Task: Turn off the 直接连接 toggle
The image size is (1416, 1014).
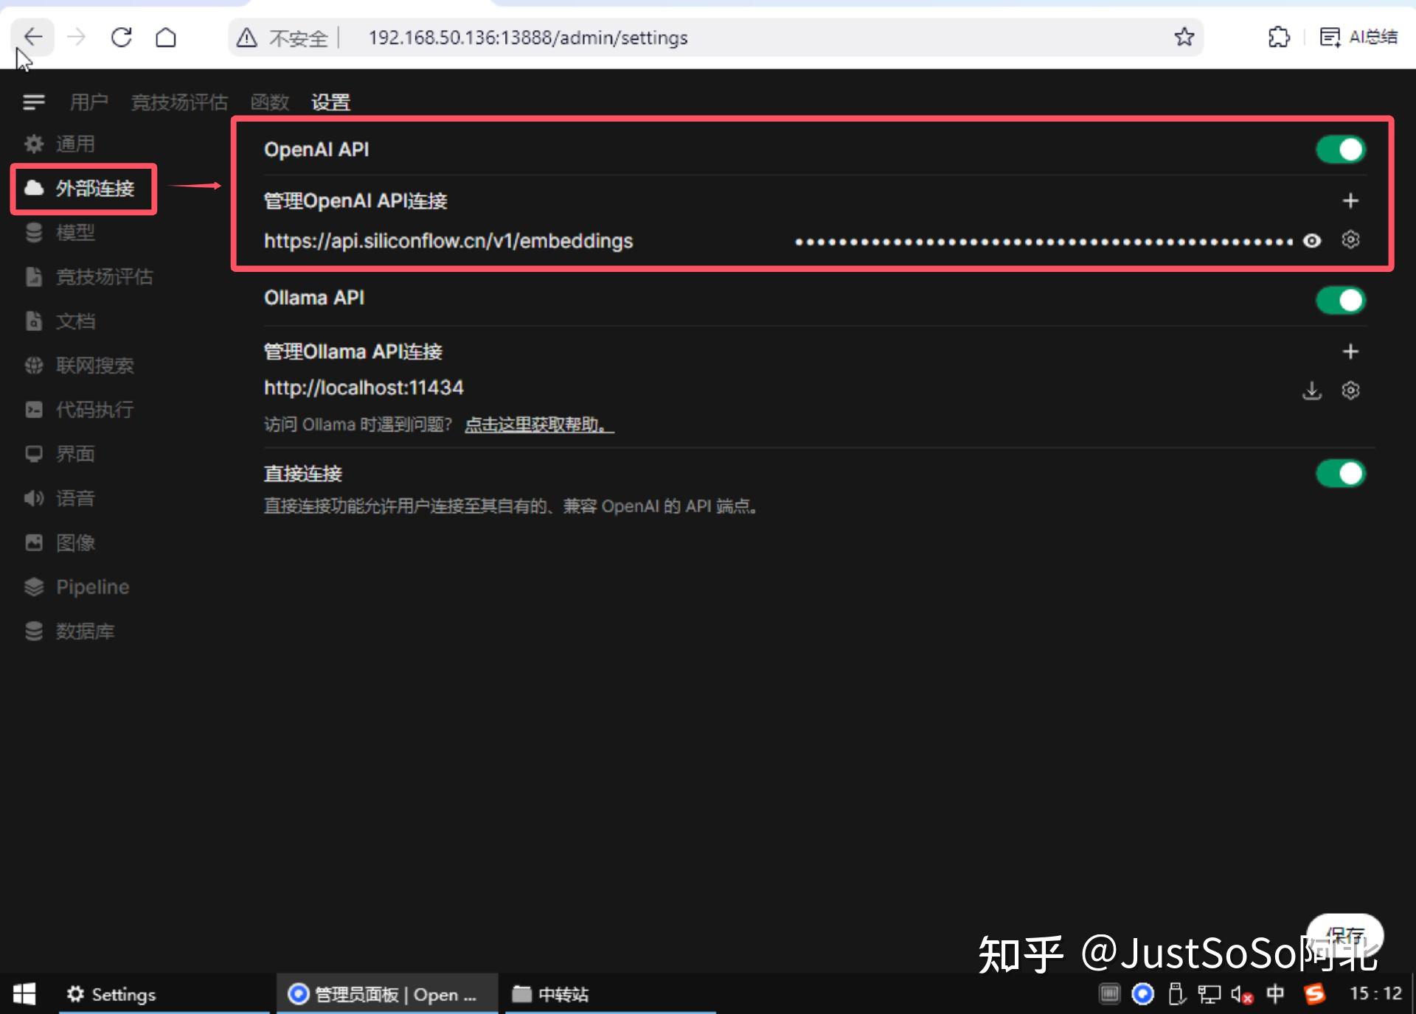Action: pos(1340,473)
